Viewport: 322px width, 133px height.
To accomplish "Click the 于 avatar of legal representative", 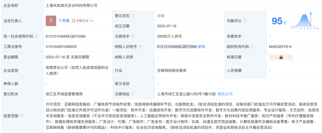I will click(51, 21).
